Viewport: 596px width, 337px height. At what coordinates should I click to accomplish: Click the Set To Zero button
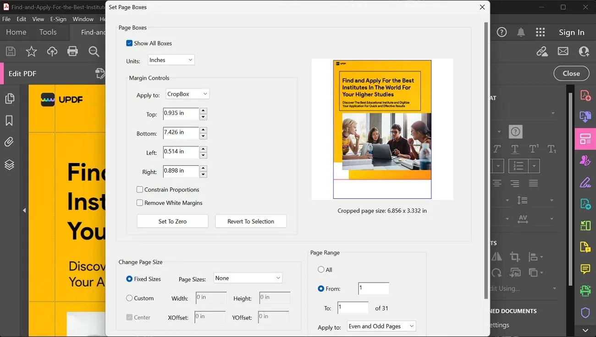pyautogui.click(x=172, y=221)
